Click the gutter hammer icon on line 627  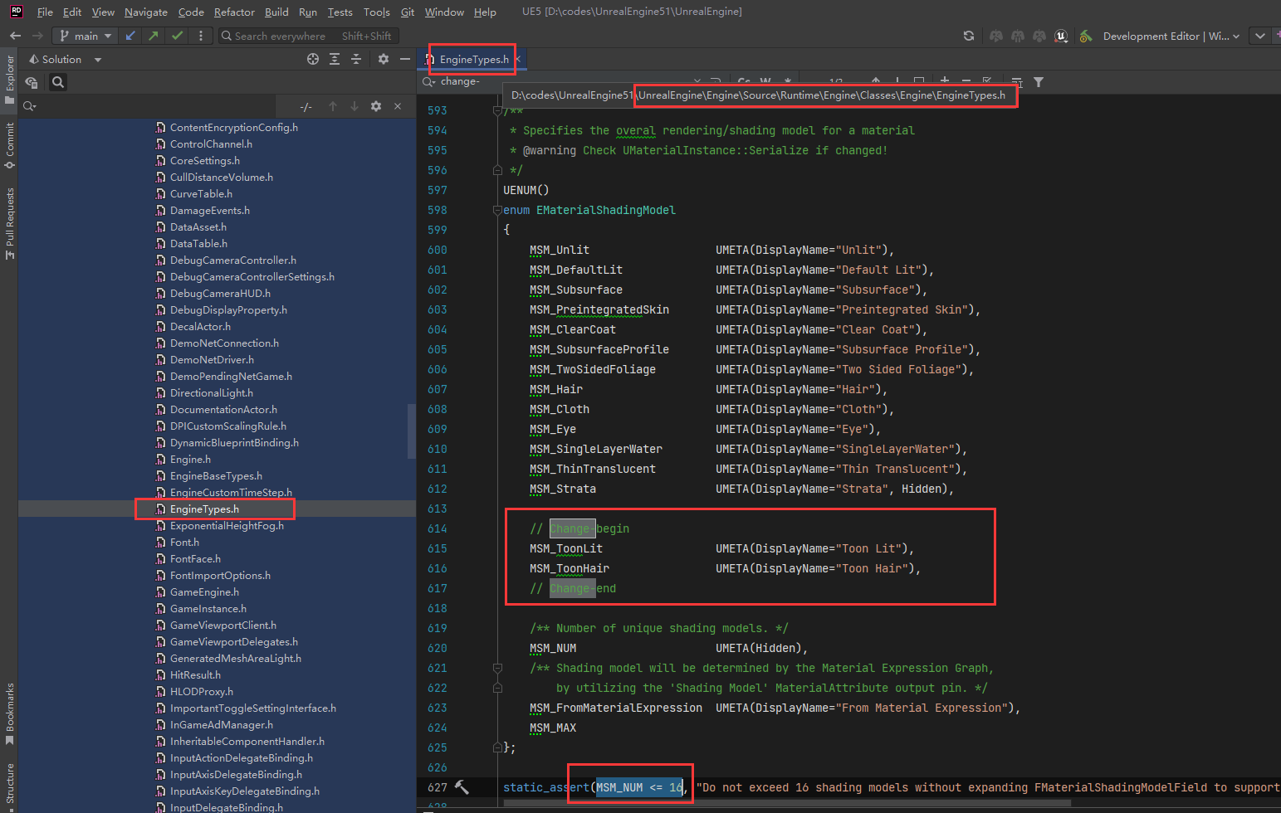(462, 787)
